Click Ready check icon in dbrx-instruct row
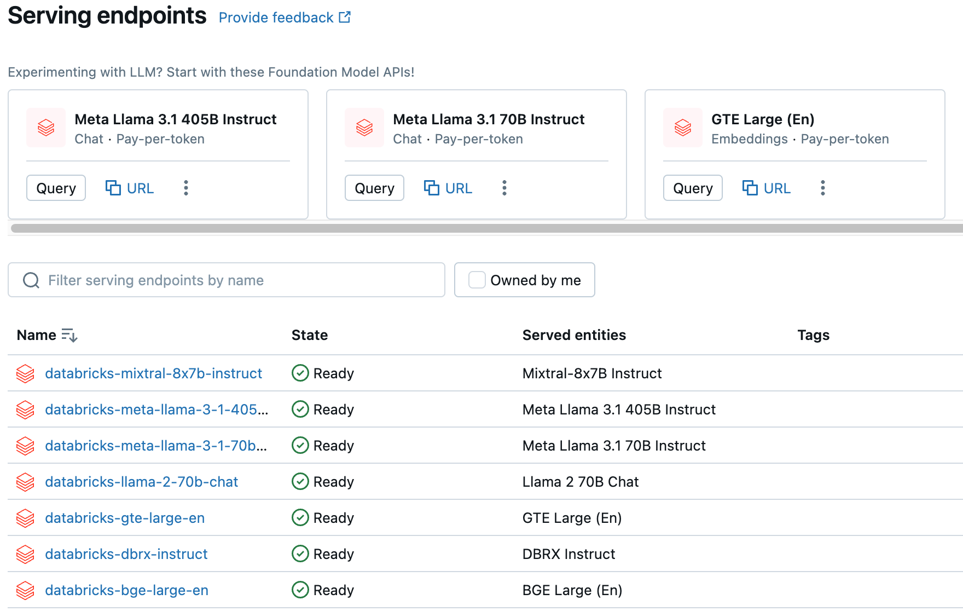This screenshot has height=611, width=963. pos(300,554)
